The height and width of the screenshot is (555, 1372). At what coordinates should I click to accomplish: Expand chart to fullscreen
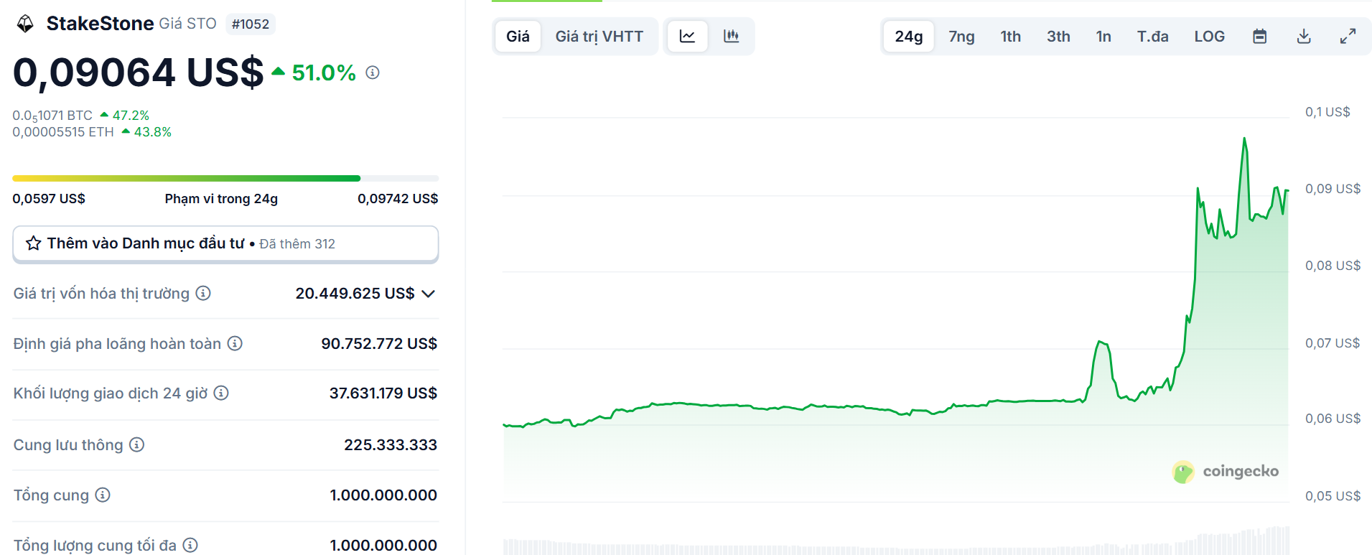[1348, 37]
